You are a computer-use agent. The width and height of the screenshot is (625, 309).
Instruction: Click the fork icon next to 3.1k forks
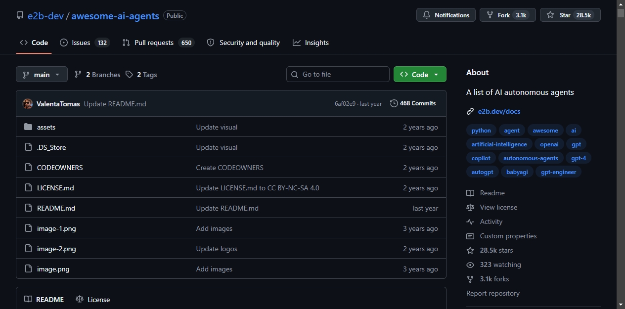[470, 279]
